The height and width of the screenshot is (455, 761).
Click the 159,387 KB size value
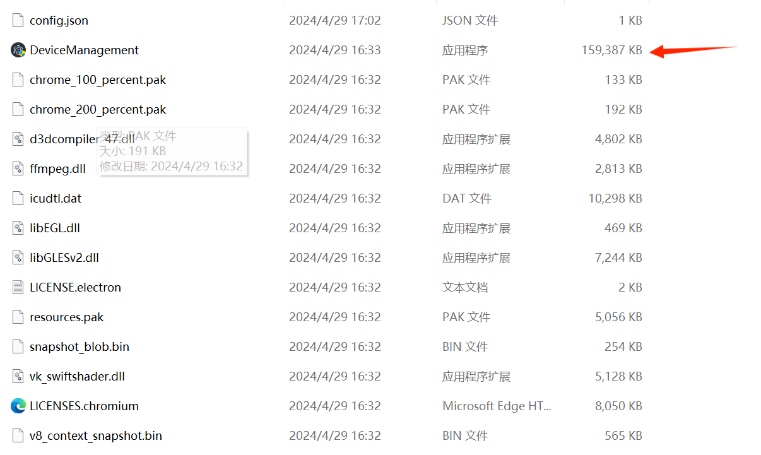pyautogui.click(x=611, y=50)
